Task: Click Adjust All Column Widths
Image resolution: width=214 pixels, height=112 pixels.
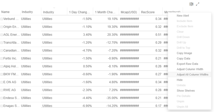Action: [192, 75]
